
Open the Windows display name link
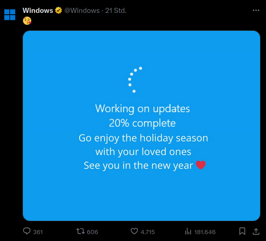38,11
